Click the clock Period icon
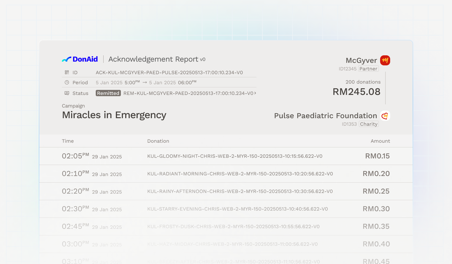The image size is (452, 264). pyautogui.click(x=67, y=83)
